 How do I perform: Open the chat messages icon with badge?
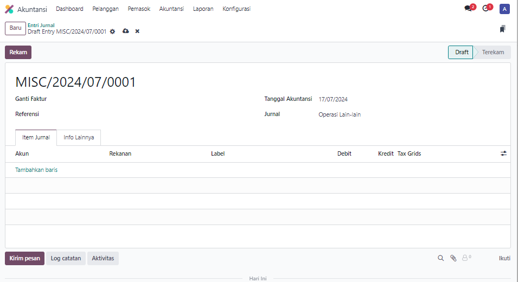468,9
